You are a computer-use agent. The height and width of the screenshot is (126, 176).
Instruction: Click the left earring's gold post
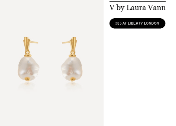[x=34, y=42]
